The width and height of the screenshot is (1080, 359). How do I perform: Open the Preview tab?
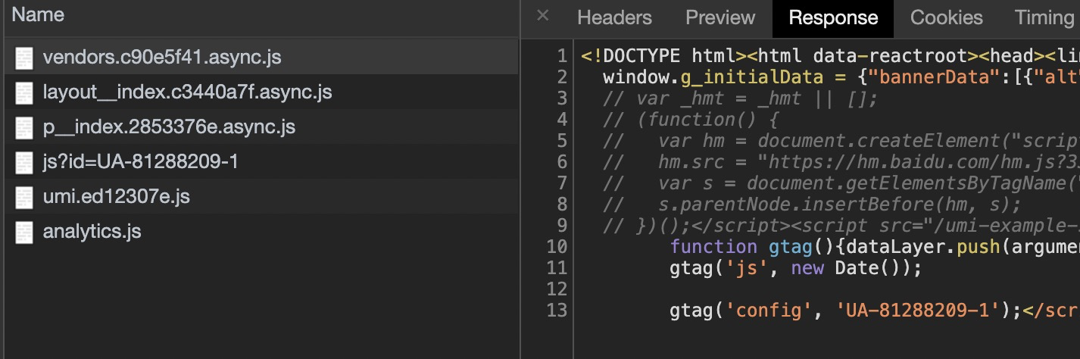720,18
